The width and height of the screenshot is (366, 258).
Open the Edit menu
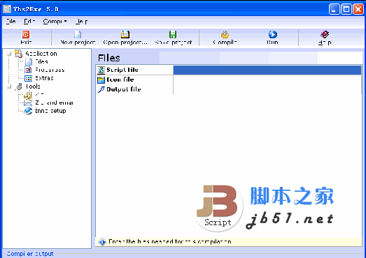point(29,22)
